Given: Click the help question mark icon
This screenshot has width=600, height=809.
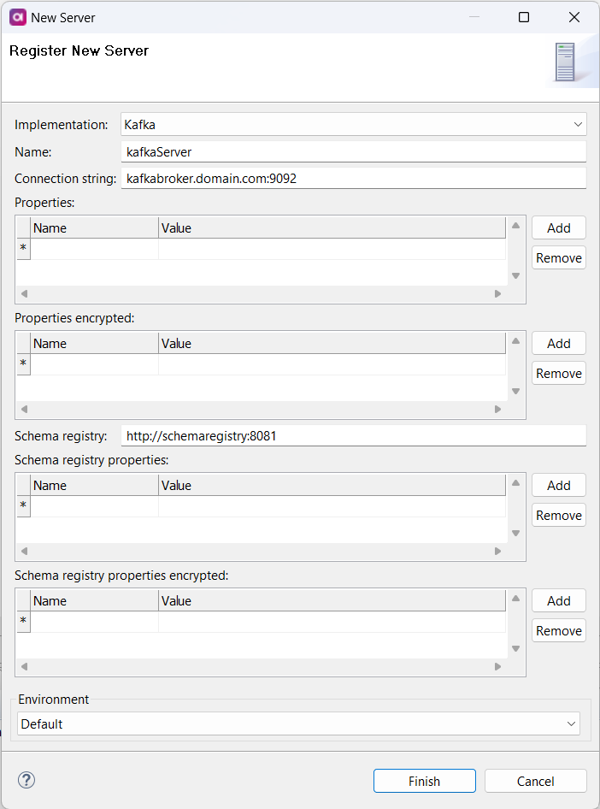Looking at the screenshot, I should point(26,780).
